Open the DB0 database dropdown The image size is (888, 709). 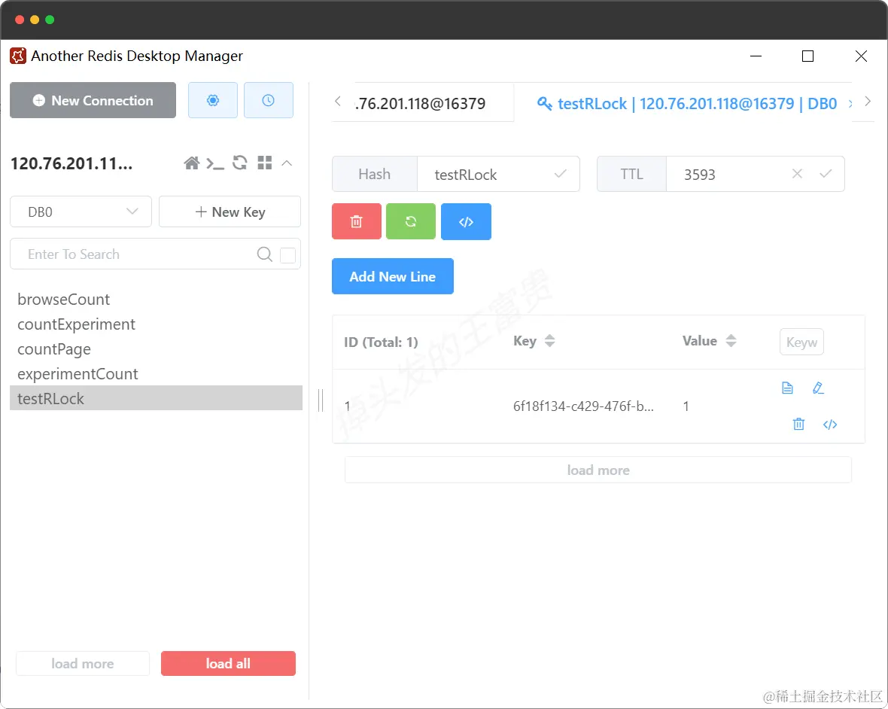click(x=81, y=211)
